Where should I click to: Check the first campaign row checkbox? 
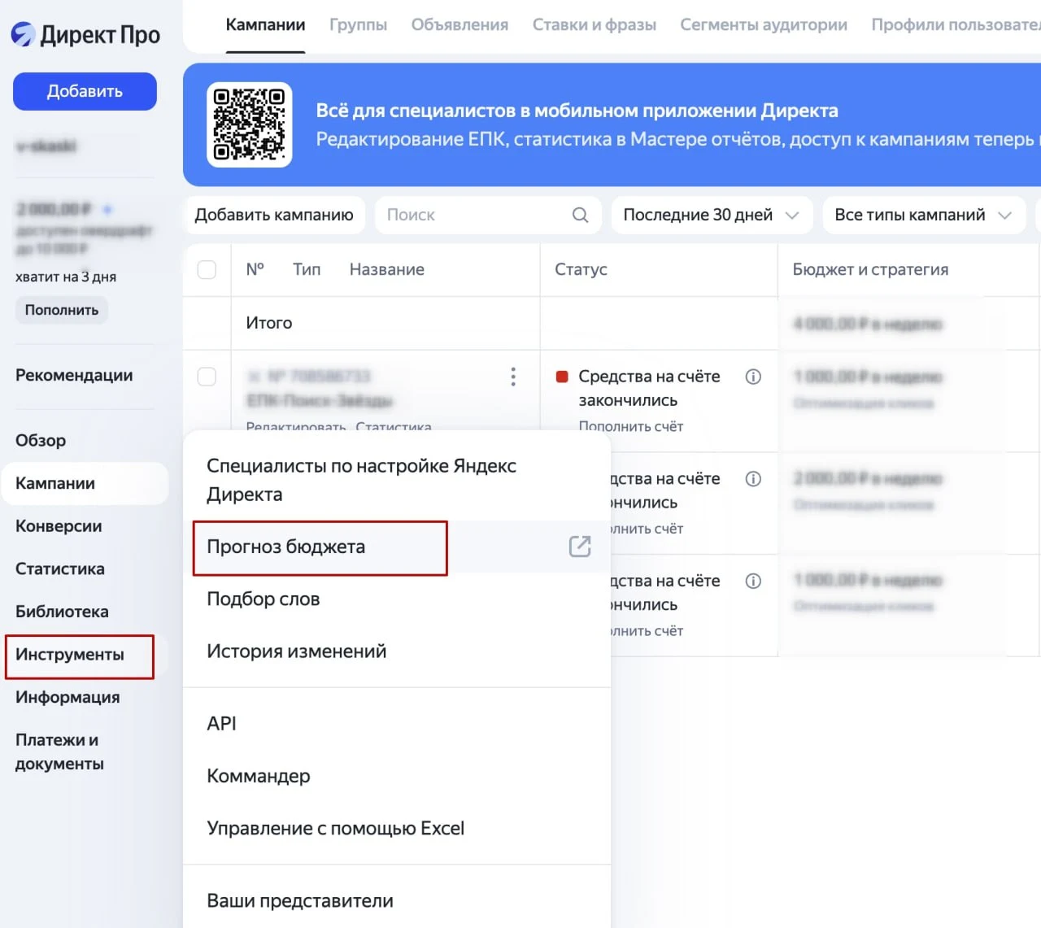point(207,377)
